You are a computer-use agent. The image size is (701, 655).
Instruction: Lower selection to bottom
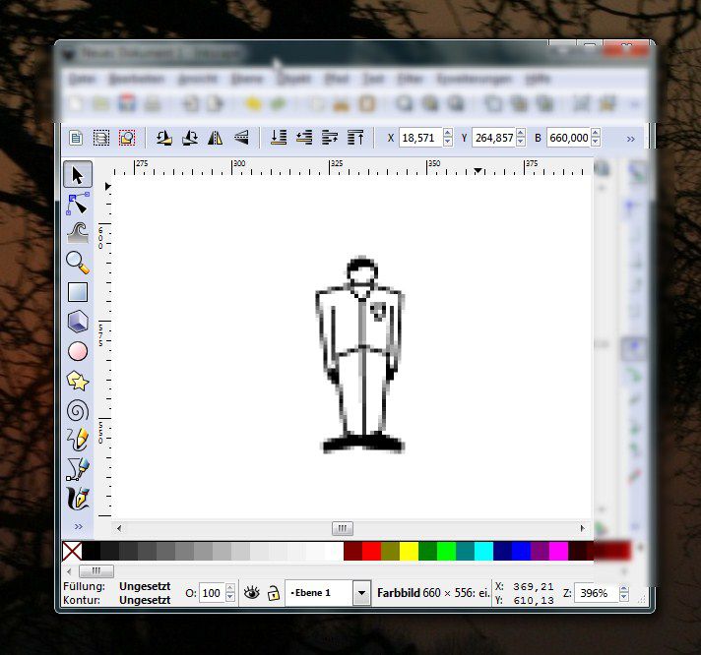coord(279,138)
